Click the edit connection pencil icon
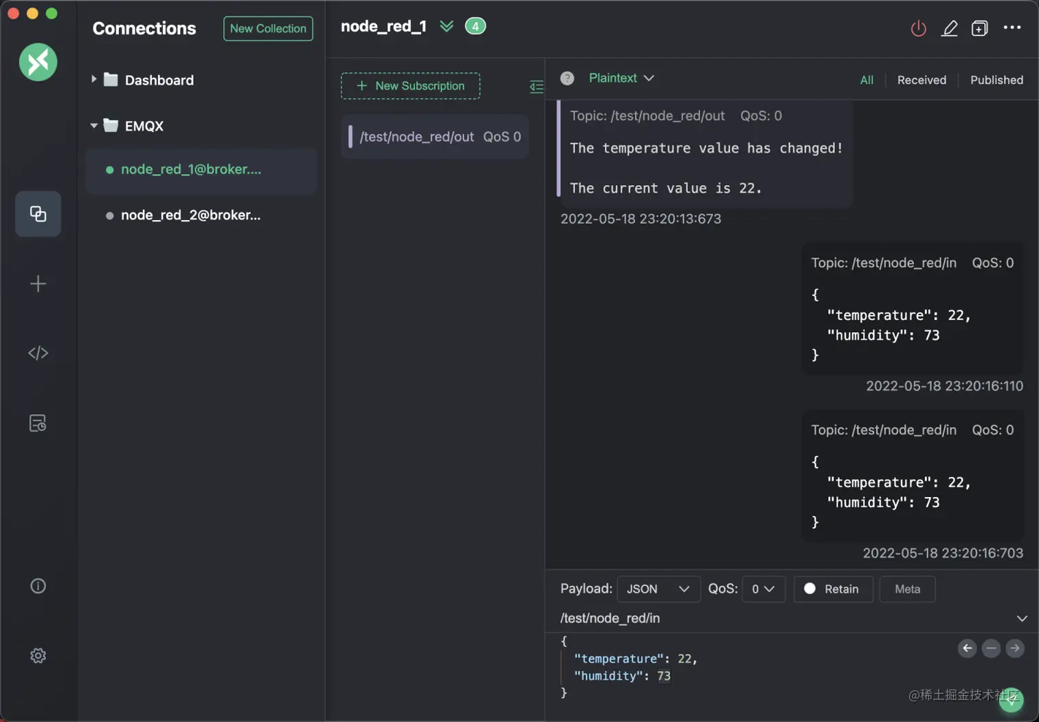The height and width of the screenshot is (722, 1039). click(949, 28)
